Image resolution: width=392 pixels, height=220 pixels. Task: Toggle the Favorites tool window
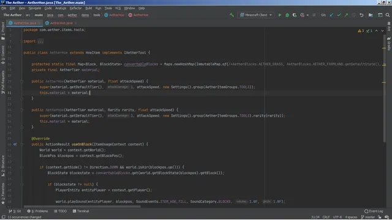point(3,194)
